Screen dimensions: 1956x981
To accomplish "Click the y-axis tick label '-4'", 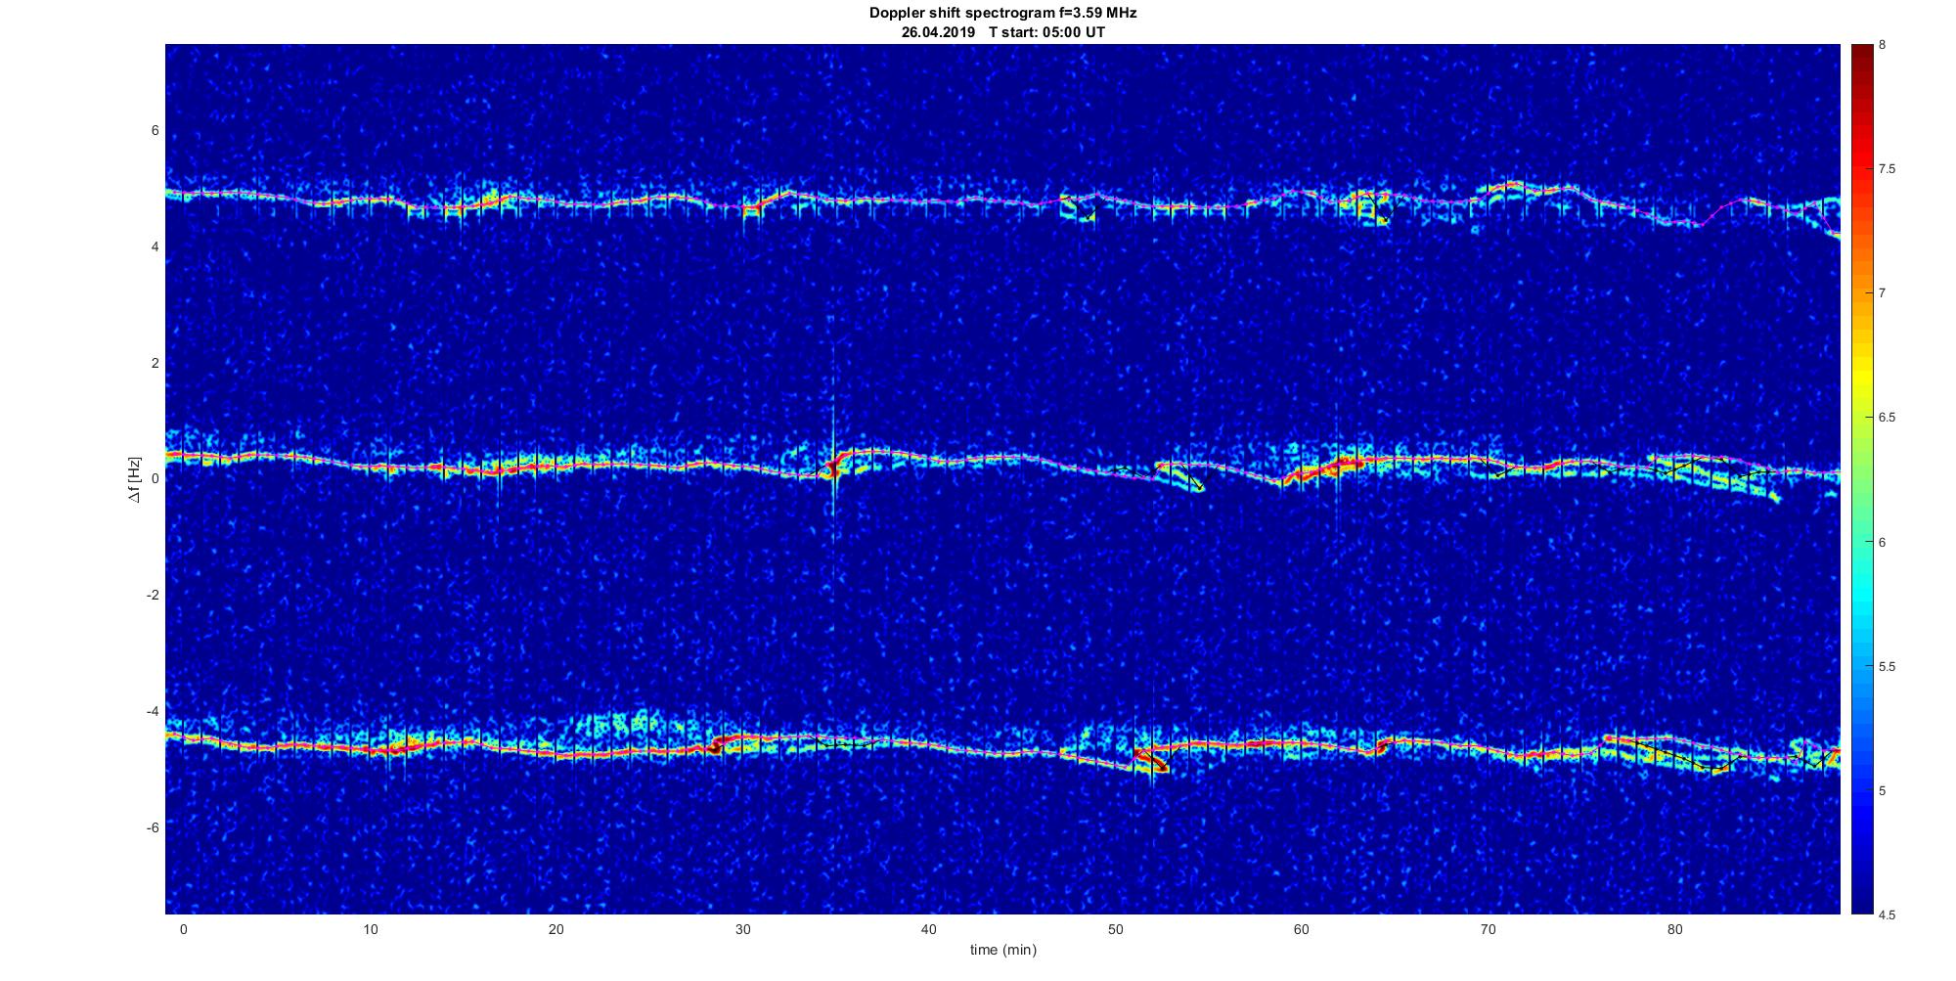I will (152, 711).
